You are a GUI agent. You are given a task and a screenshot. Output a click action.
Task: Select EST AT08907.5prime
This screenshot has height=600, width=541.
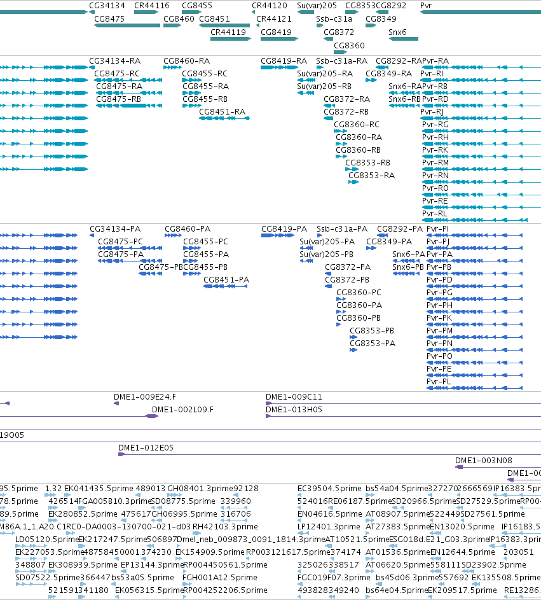[397, 514]
